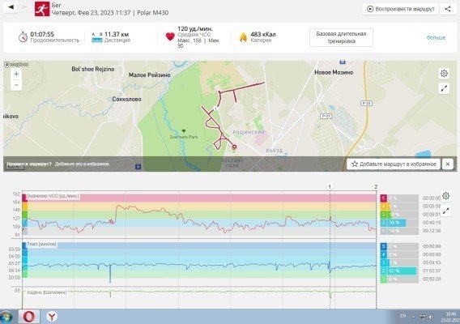Click the '00:40:18' heart zone time
Image resolution: width=460 pixels, height=324 pixels.
point(432,223)
